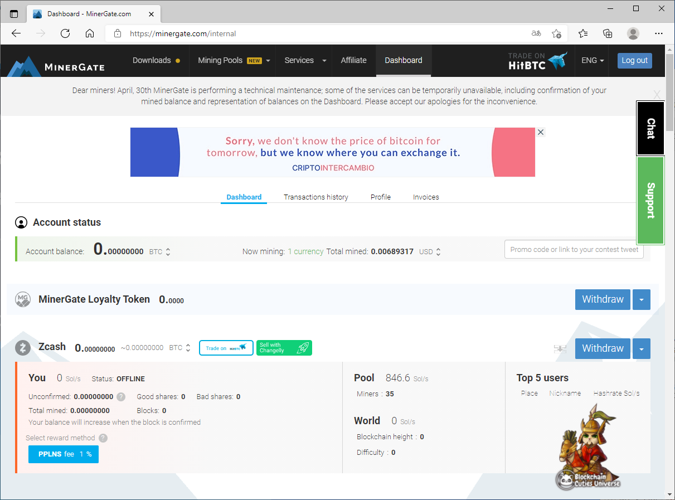Change account balance currency from BTC
This screenshot has height=500, width=675.
pyautogui.click(x=160, y=252)
